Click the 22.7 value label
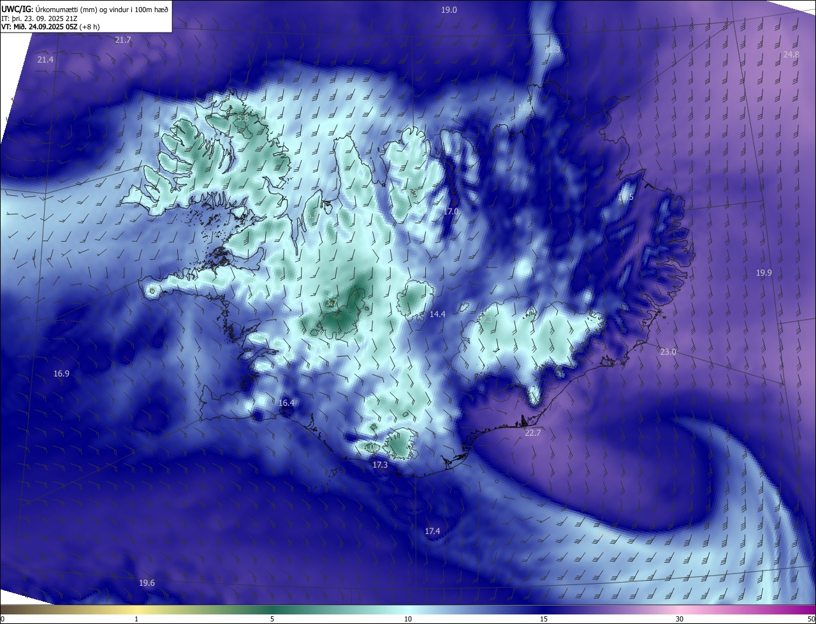 pos(533,433)
